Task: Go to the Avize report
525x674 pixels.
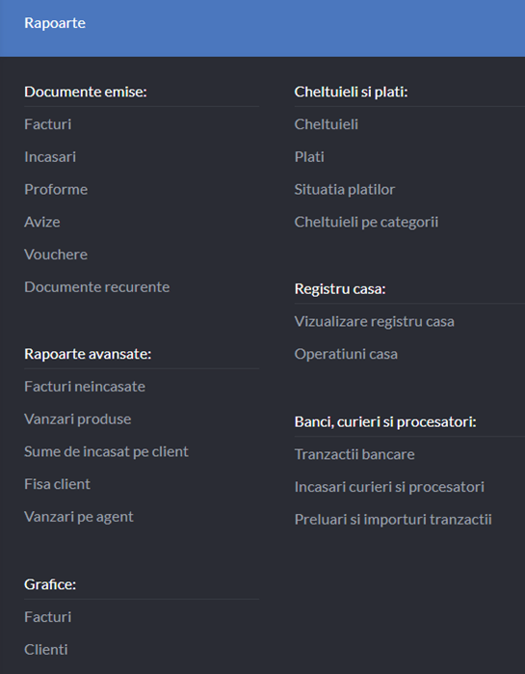Action: tap(42, 222)
